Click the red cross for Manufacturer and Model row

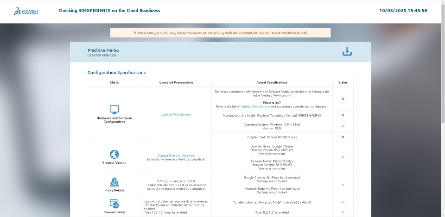[343, 115]
